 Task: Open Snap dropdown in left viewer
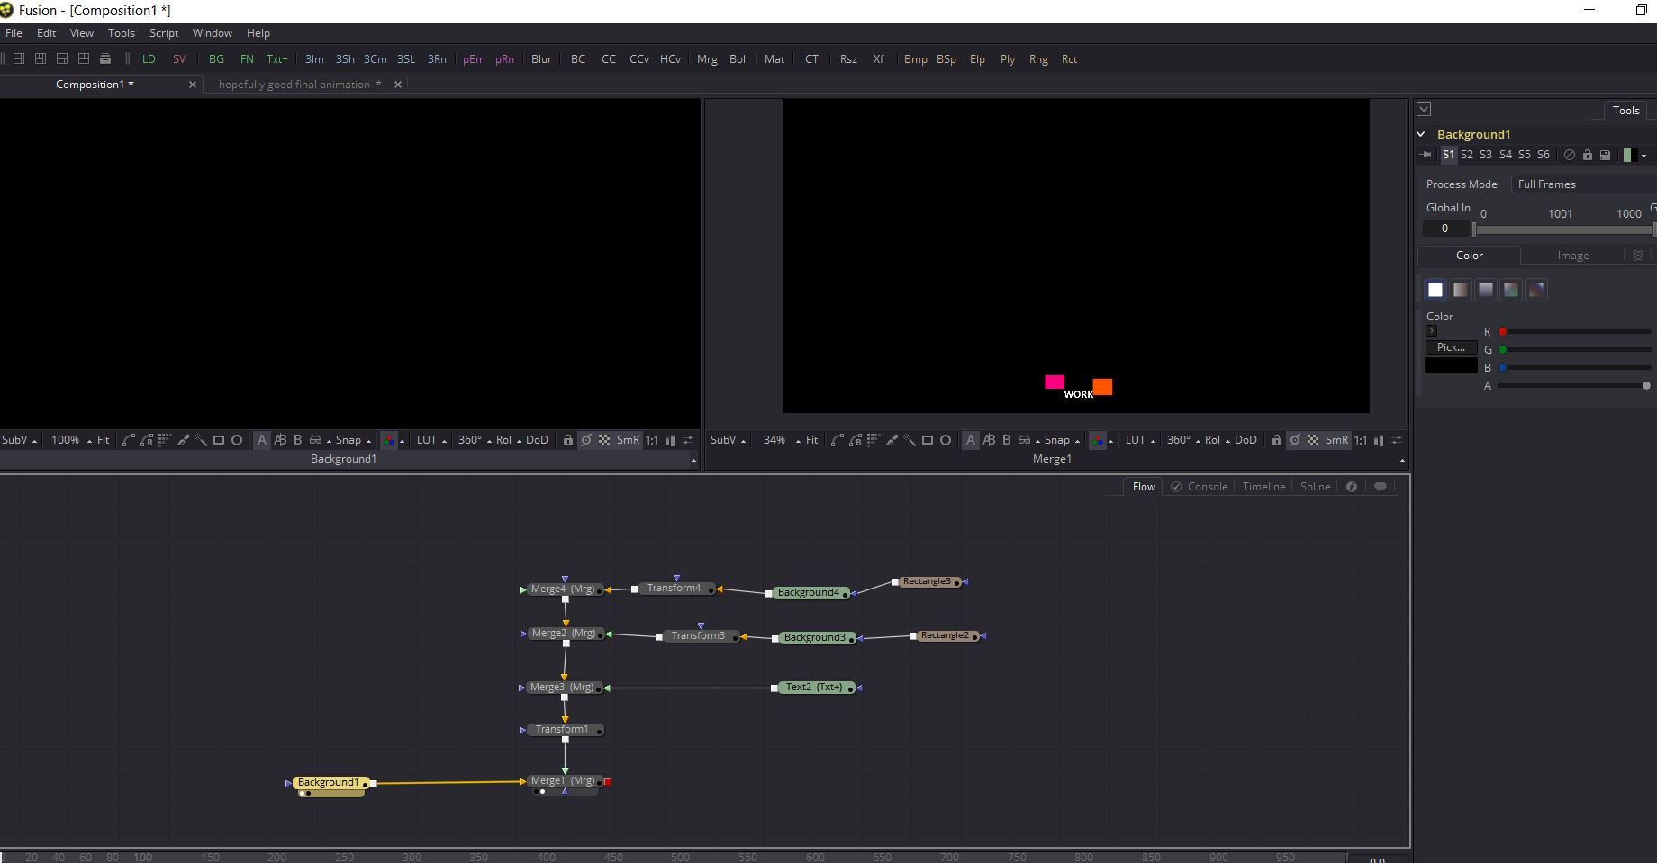(x=353, y=440)
